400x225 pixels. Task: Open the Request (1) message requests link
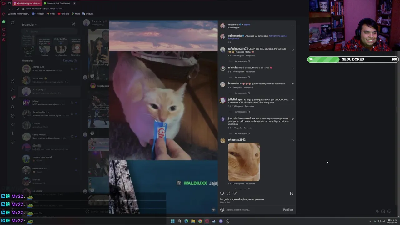(70, 61)
